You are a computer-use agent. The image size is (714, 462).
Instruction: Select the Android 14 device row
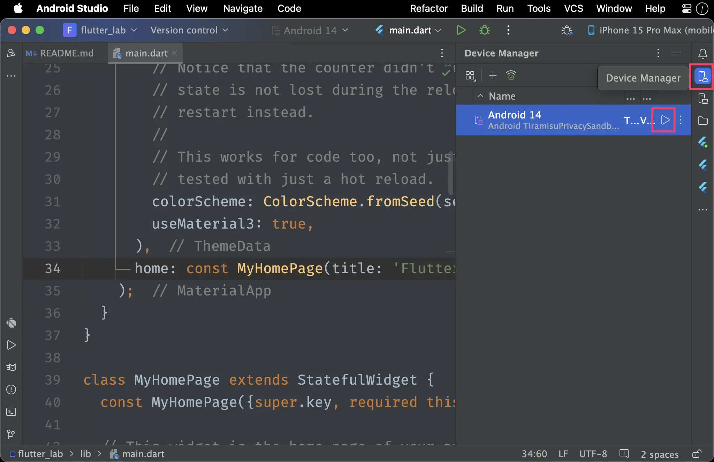(x=574, y=120)
